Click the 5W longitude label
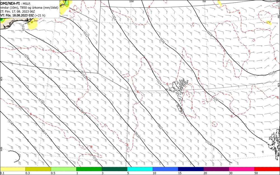The width and height of the screenshot is (280, 175). (204, 1)
